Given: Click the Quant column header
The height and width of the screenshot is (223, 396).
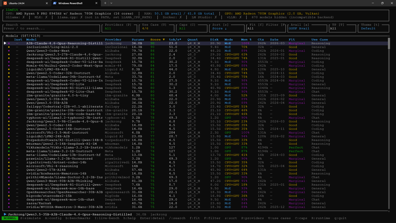Looking at the screenshot, I should pos(193,40).
